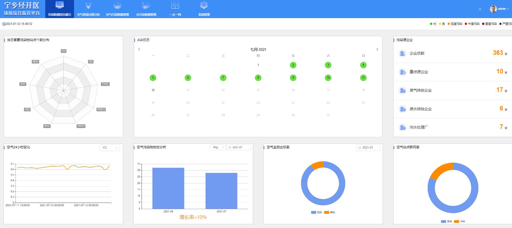Open 系统管理 gear icon

[204, 5]
